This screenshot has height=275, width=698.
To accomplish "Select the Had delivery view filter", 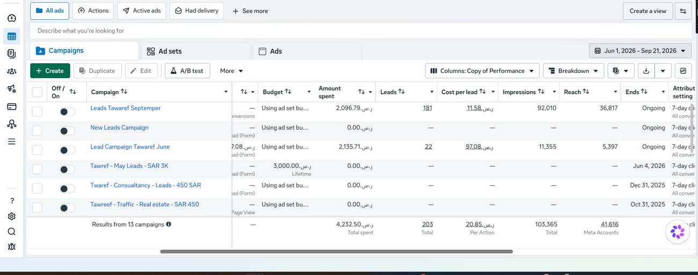I will coord(197,11).
